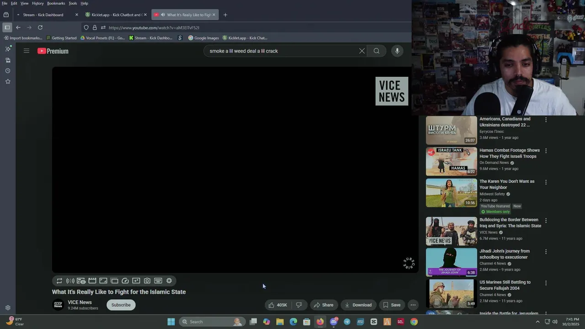Image resolution: width=585 pixels, height=329 pixels.
Task: Mute the playing YouTube tab via speaker icon
Action: click(163, 15)
